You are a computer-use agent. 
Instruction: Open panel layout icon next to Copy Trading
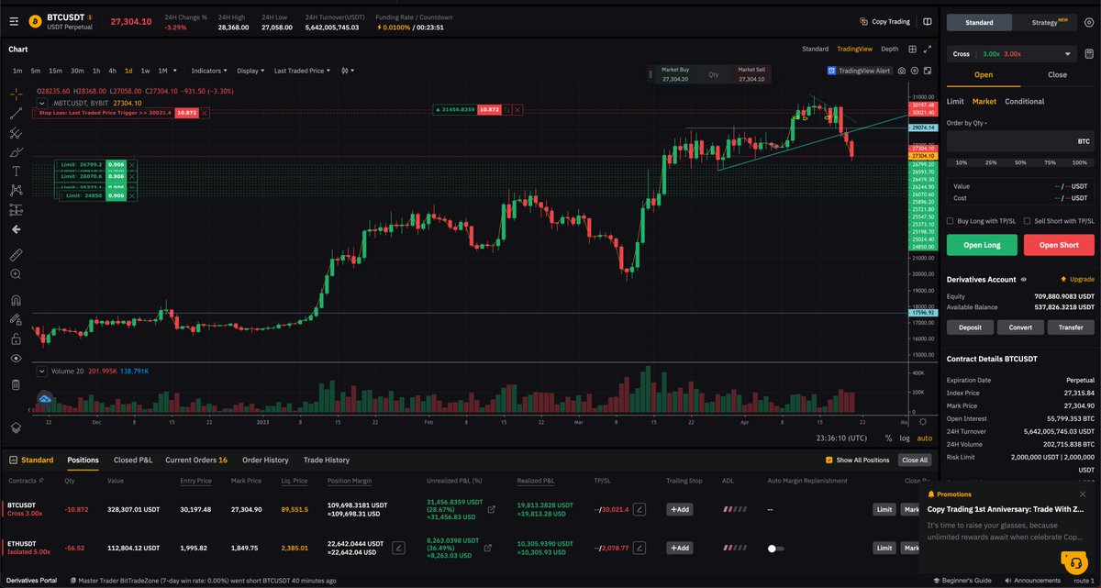pyautogui.click(x=929, y=21)
